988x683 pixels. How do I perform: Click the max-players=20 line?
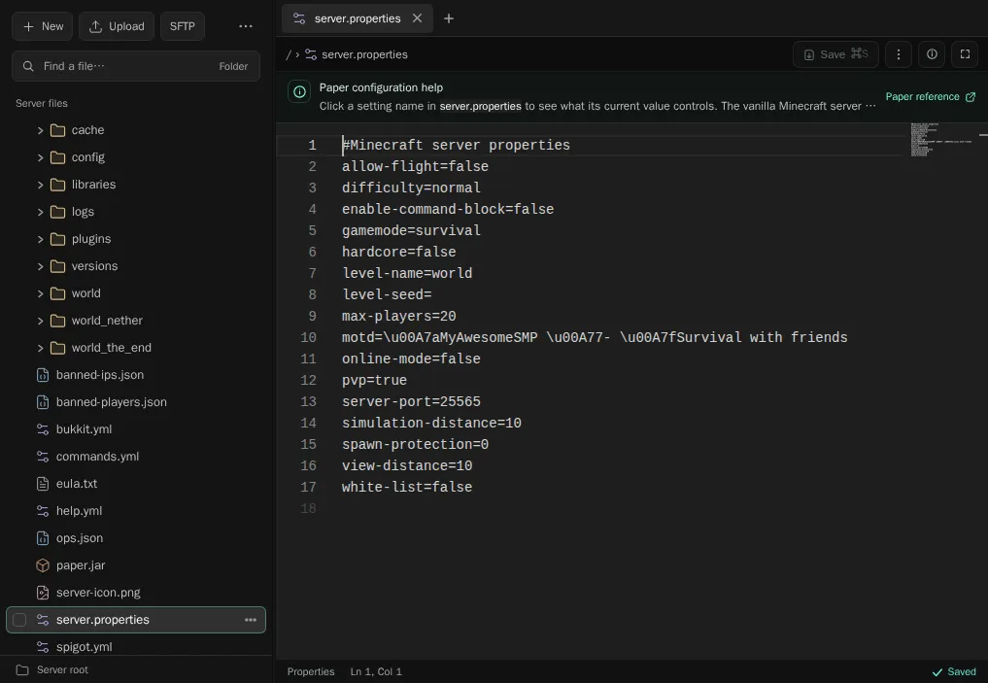[399, 317]
